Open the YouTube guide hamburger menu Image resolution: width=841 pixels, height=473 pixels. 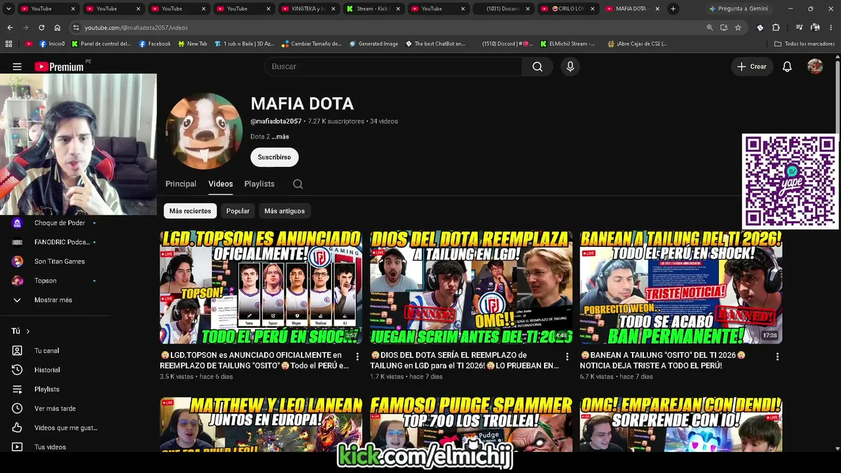pos(17,66)
